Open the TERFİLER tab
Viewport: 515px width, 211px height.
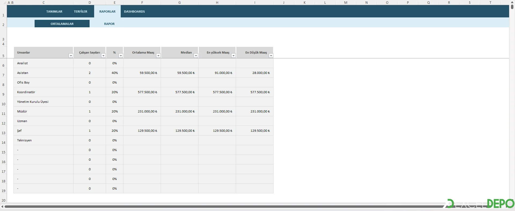pos(80,12)
